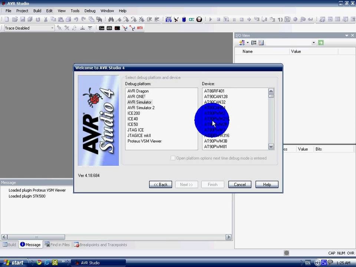Screen dimensions: 356x267
Task: Click the blue battery cylinder icon
Action: click(184, 19)
